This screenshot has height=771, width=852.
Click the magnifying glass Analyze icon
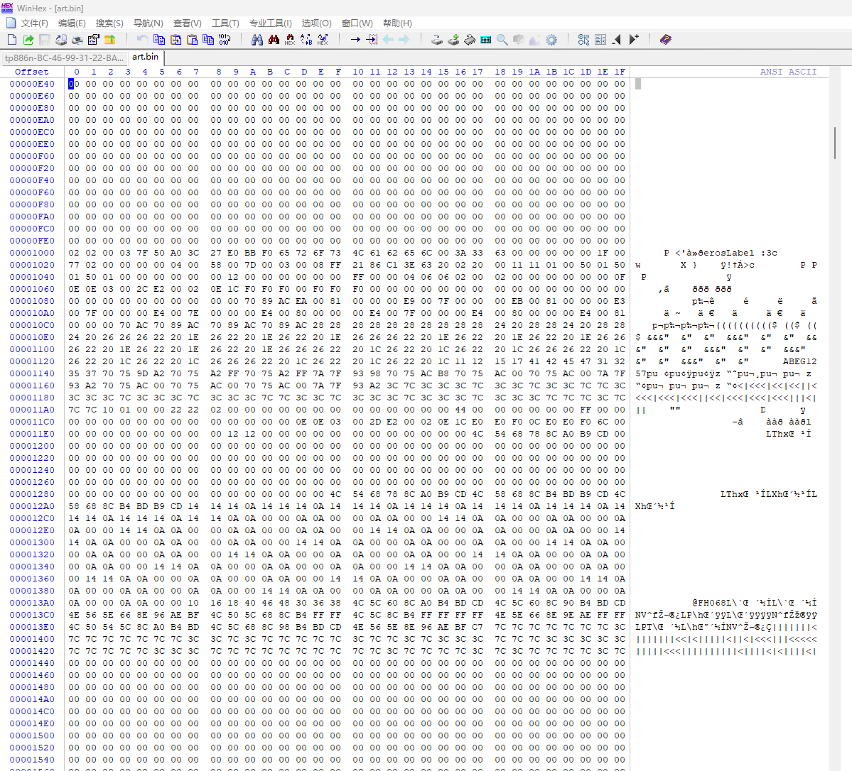pos(502,40)
